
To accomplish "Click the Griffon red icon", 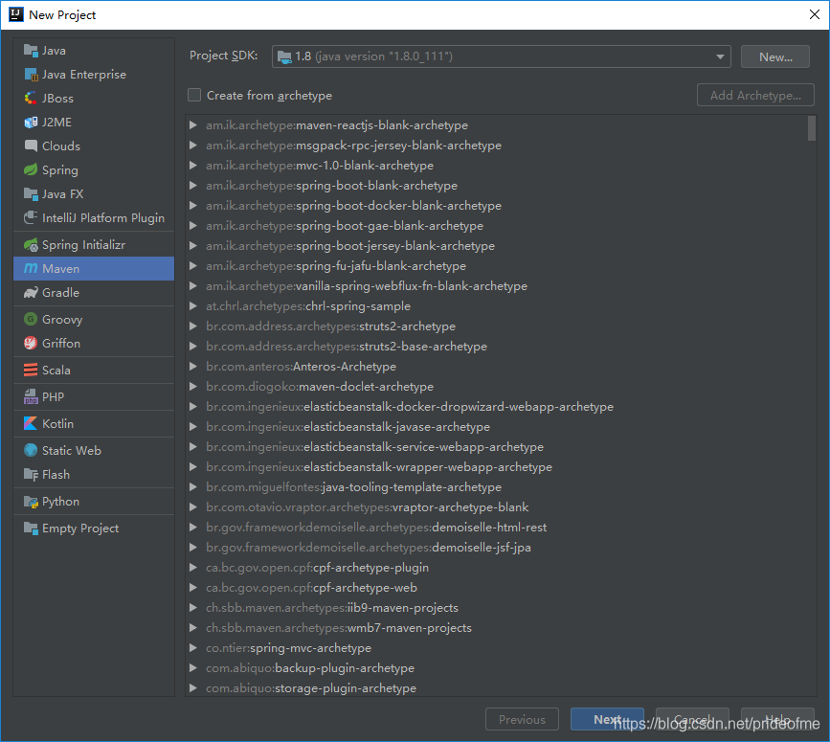I will pos(31,343).
